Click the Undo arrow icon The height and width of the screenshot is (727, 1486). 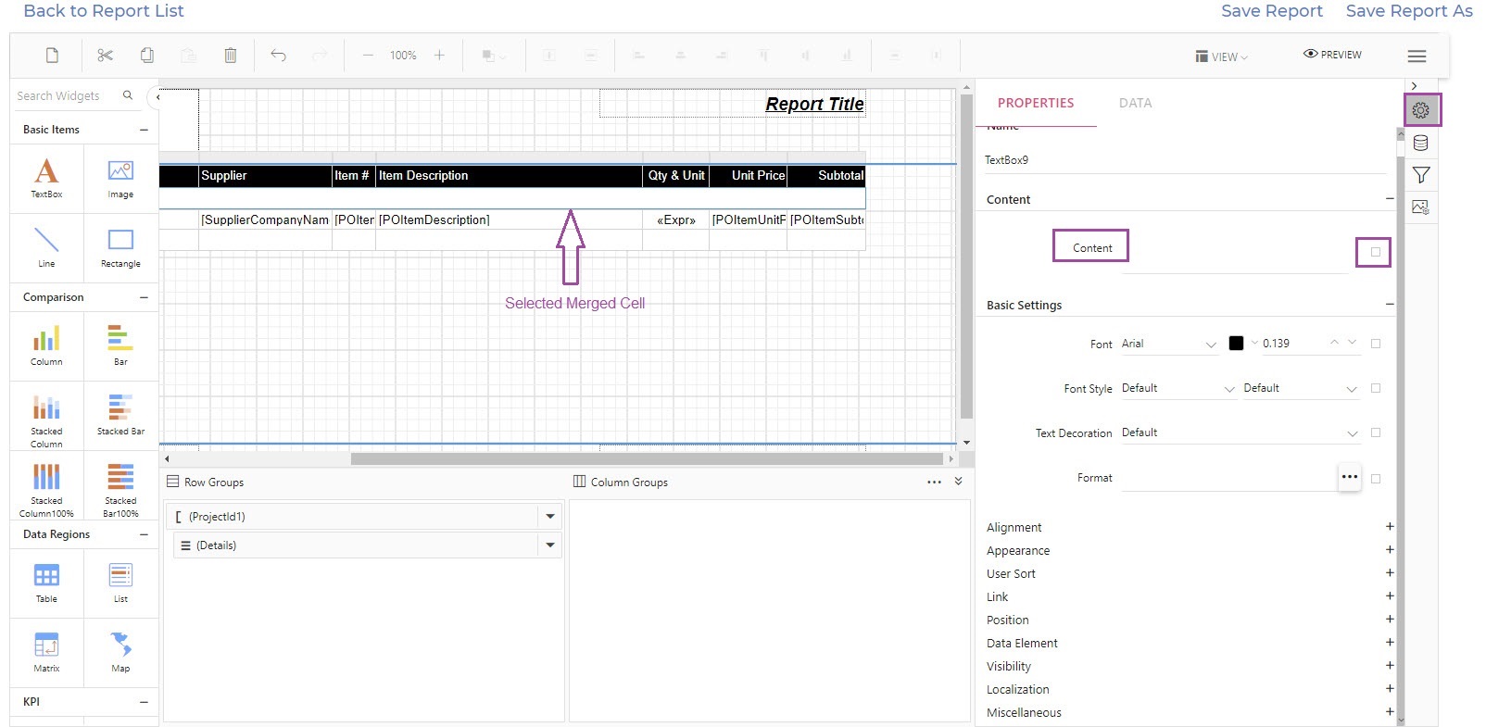pyautogui.click(x=278, y=56)
